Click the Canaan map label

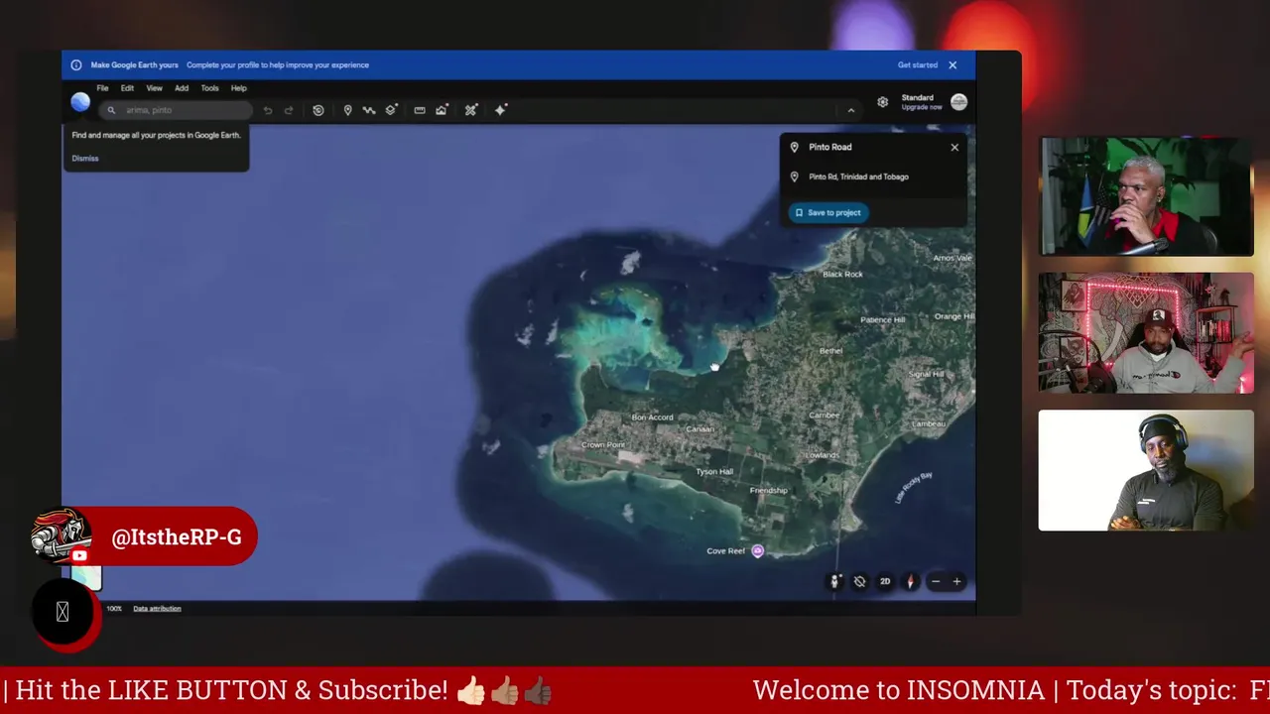coord(699,429)
